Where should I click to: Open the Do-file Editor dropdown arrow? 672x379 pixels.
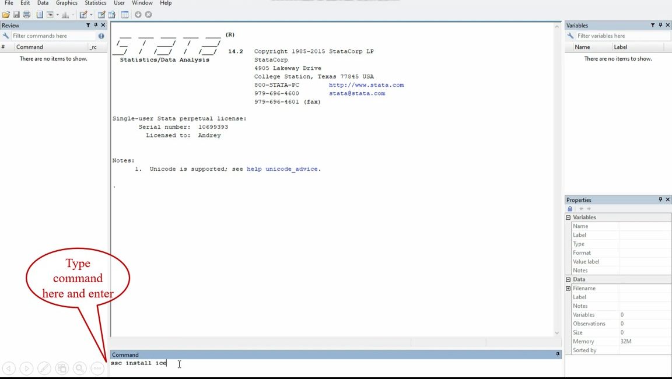[91, 15]
